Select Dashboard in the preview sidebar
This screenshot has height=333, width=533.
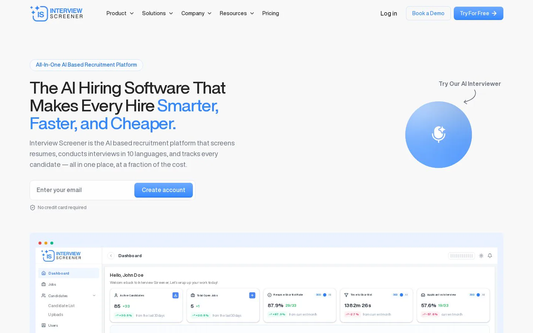69,273
